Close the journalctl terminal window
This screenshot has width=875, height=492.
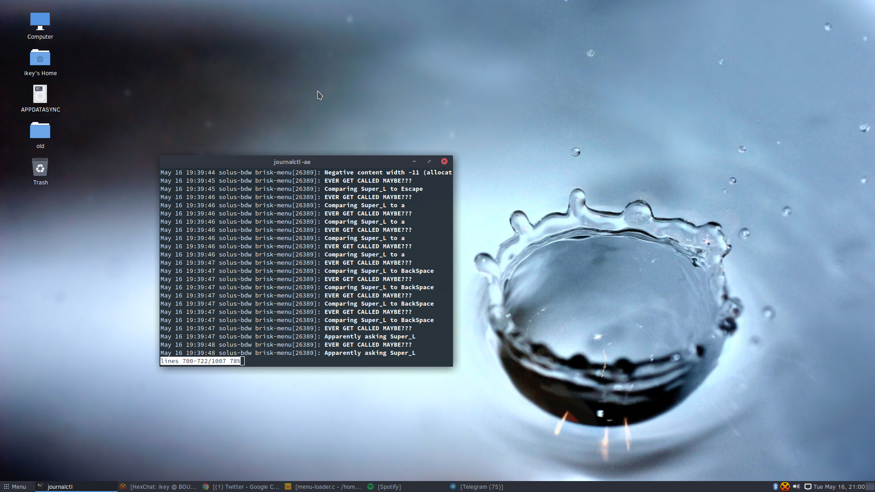click(444, 161)
